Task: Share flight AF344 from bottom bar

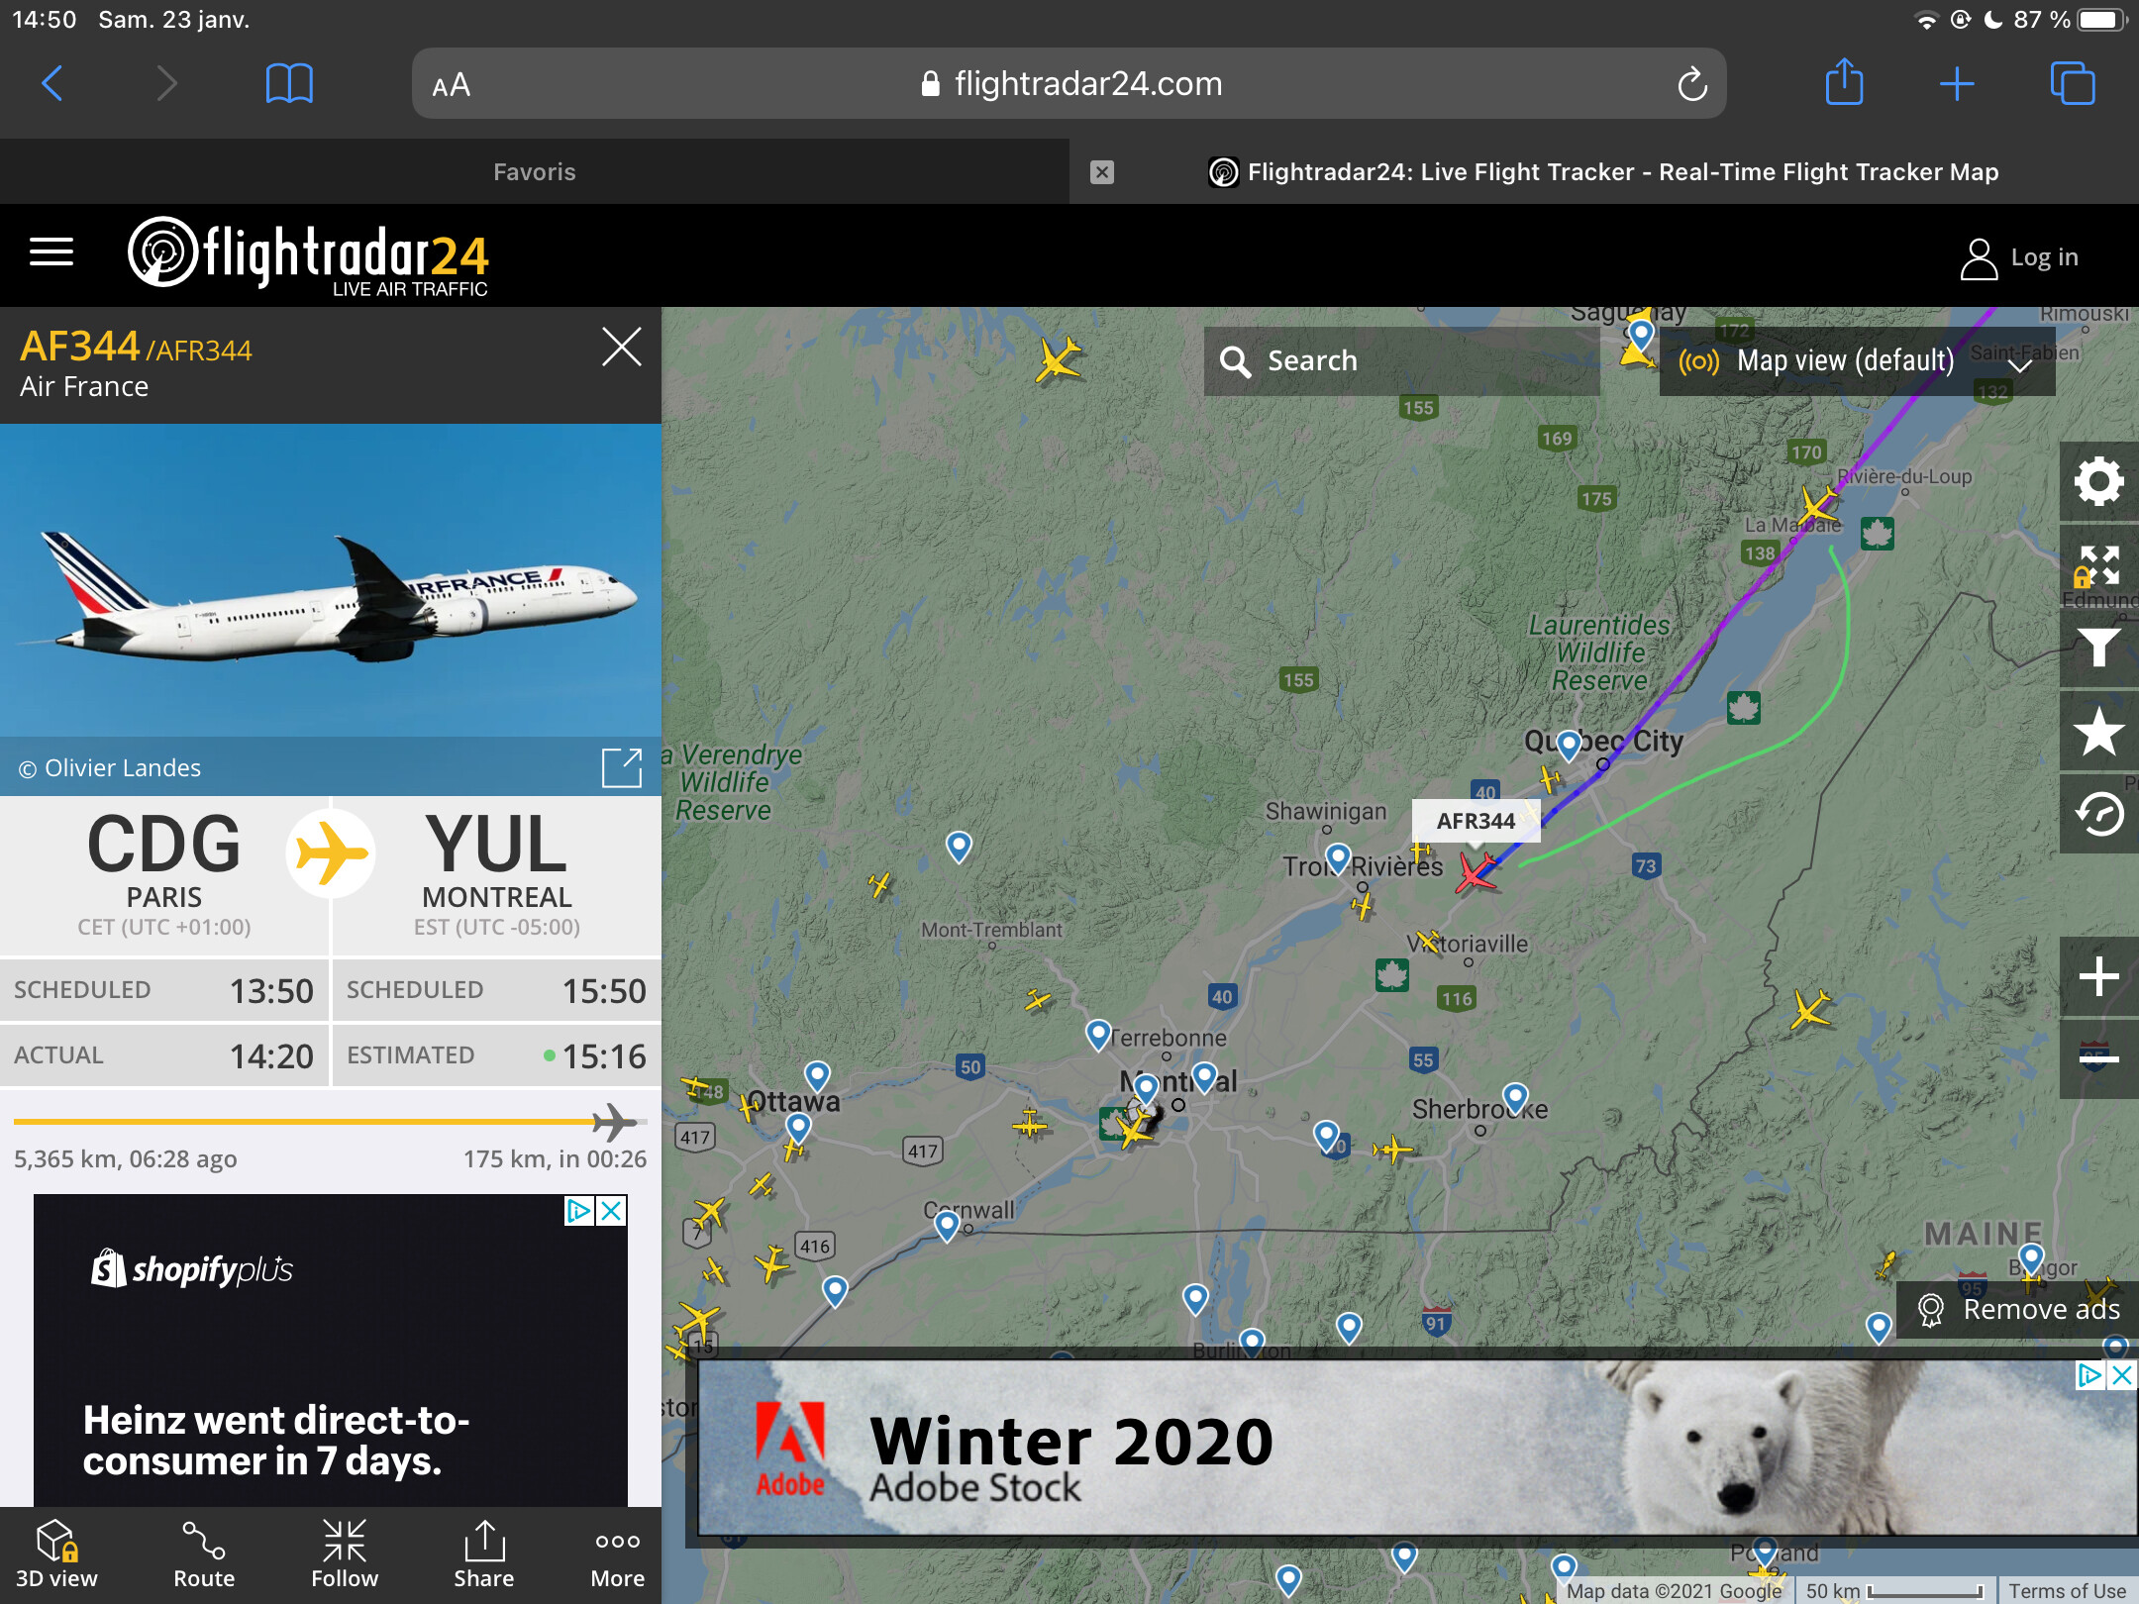Action: [x=483, y=1554]
